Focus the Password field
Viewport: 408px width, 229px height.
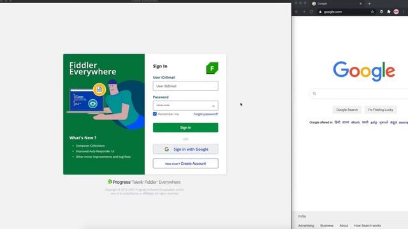click(x=186, y=106)
